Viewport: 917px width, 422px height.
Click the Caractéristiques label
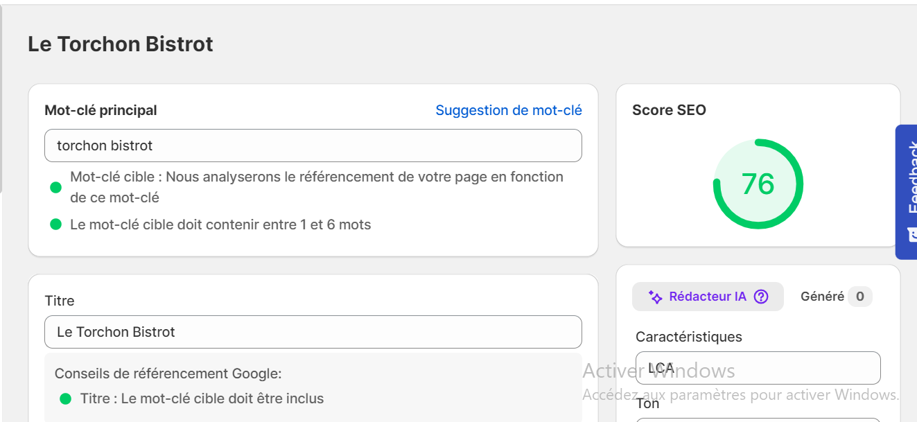(x=689, y=337)
